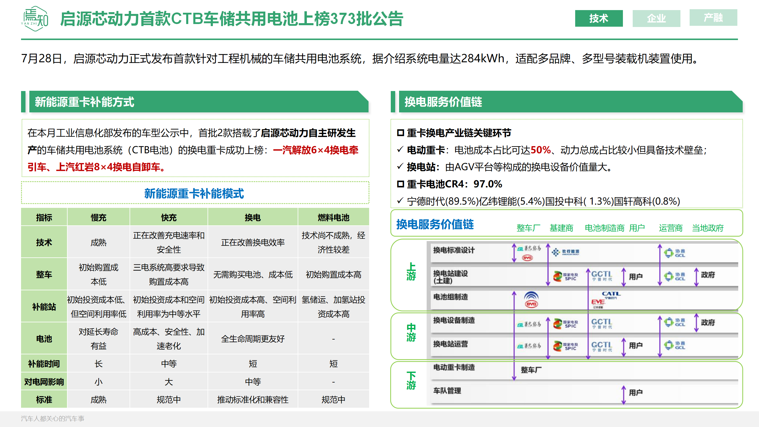Click the 下游 stage label
The image size is (759, 427).
(411, 380)
